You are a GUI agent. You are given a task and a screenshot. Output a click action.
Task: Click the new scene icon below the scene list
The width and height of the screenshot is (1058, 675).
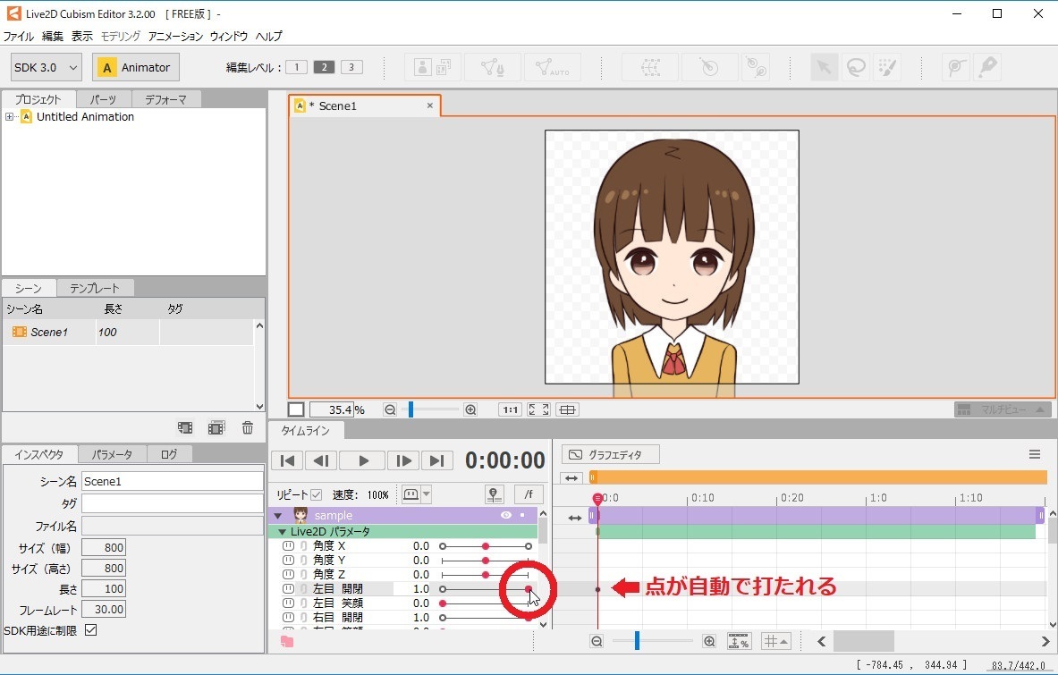coord(185,427)
